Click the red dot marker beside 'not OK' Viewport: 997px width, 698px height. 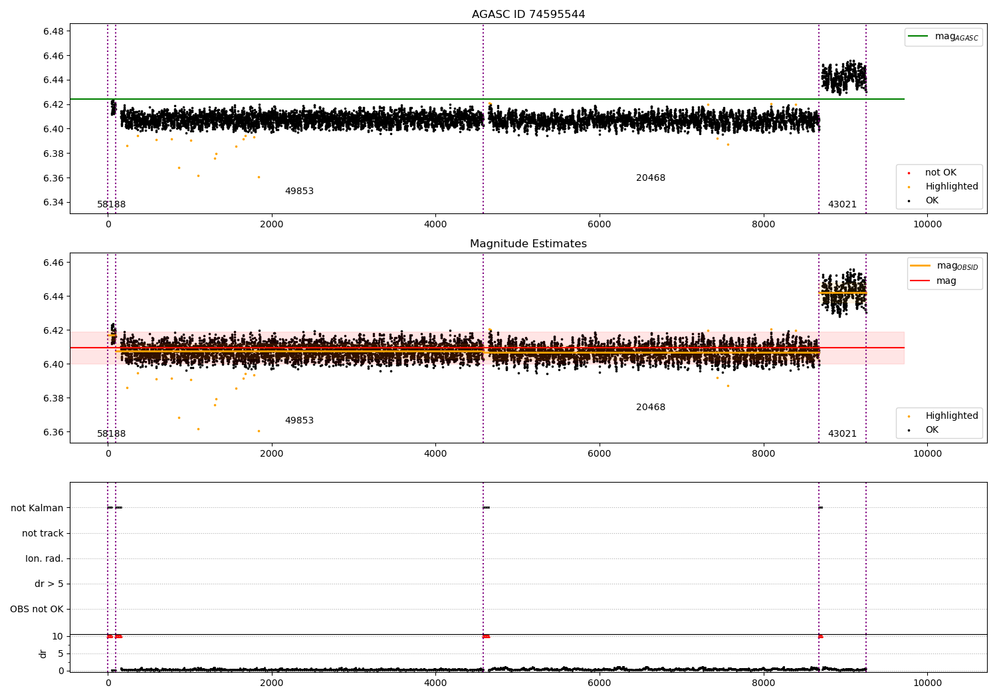point(909,174)
